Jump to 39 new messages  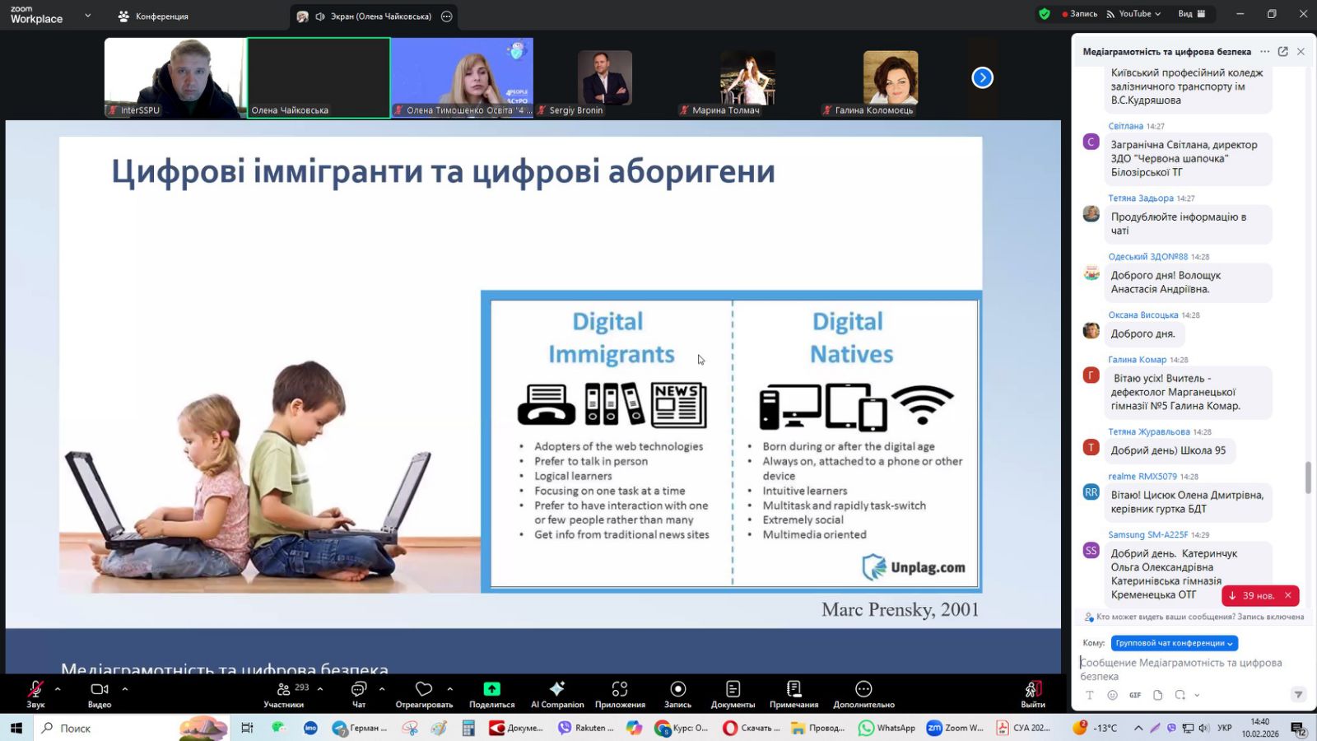pos(1251,595)
